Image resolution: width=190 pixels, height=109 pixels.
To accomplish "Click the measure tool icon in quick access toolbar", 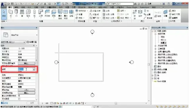I will (x=33, y=4).
